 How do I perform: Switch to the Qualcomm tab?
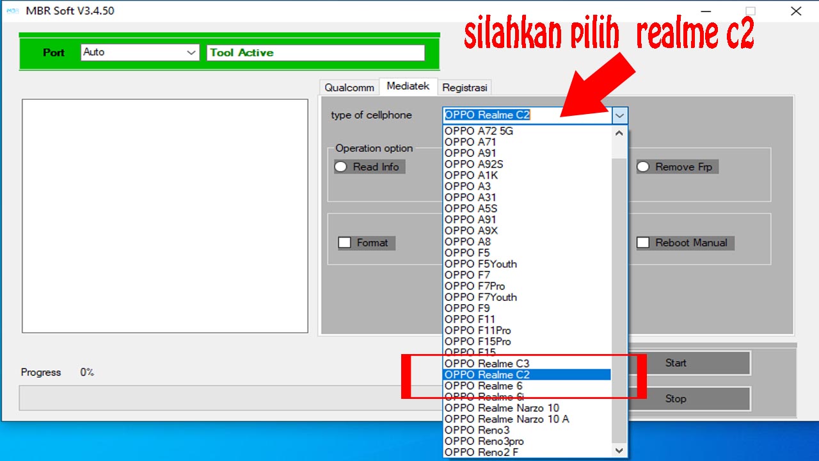pyautogui.click(x=349, y=87)
